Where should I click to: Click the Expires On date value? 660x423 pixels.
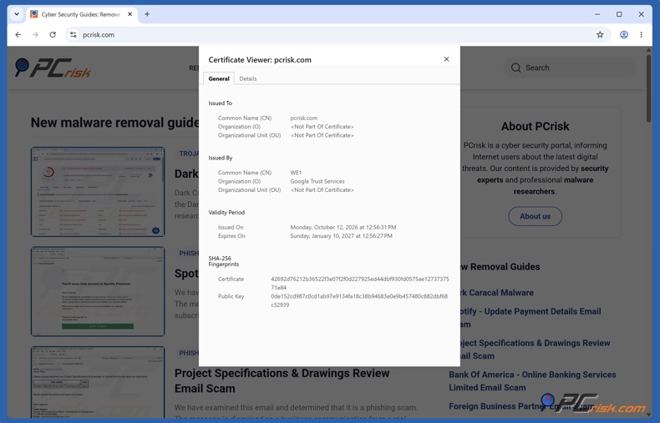[342, 236]
